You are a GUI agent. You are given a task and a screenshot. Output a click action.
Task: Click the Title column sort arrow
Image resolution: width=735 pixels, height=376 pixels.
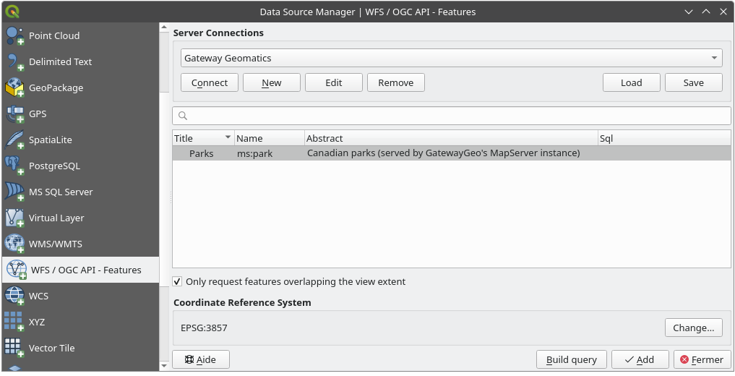coord(228,137)
